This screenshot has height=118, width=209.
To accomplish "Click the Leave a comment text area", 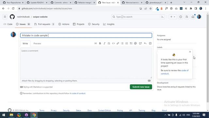I will tap(86, 63).
